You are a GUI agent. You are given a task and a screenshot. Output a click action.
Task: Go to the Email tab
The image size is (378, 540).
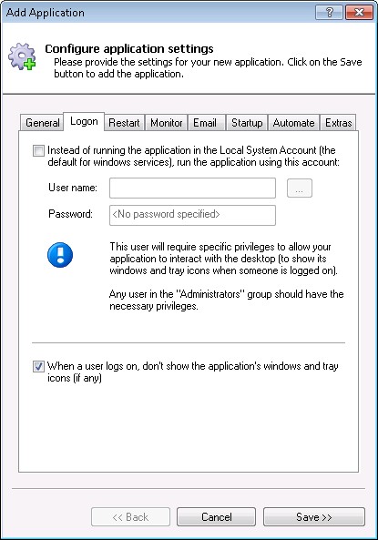205,123
